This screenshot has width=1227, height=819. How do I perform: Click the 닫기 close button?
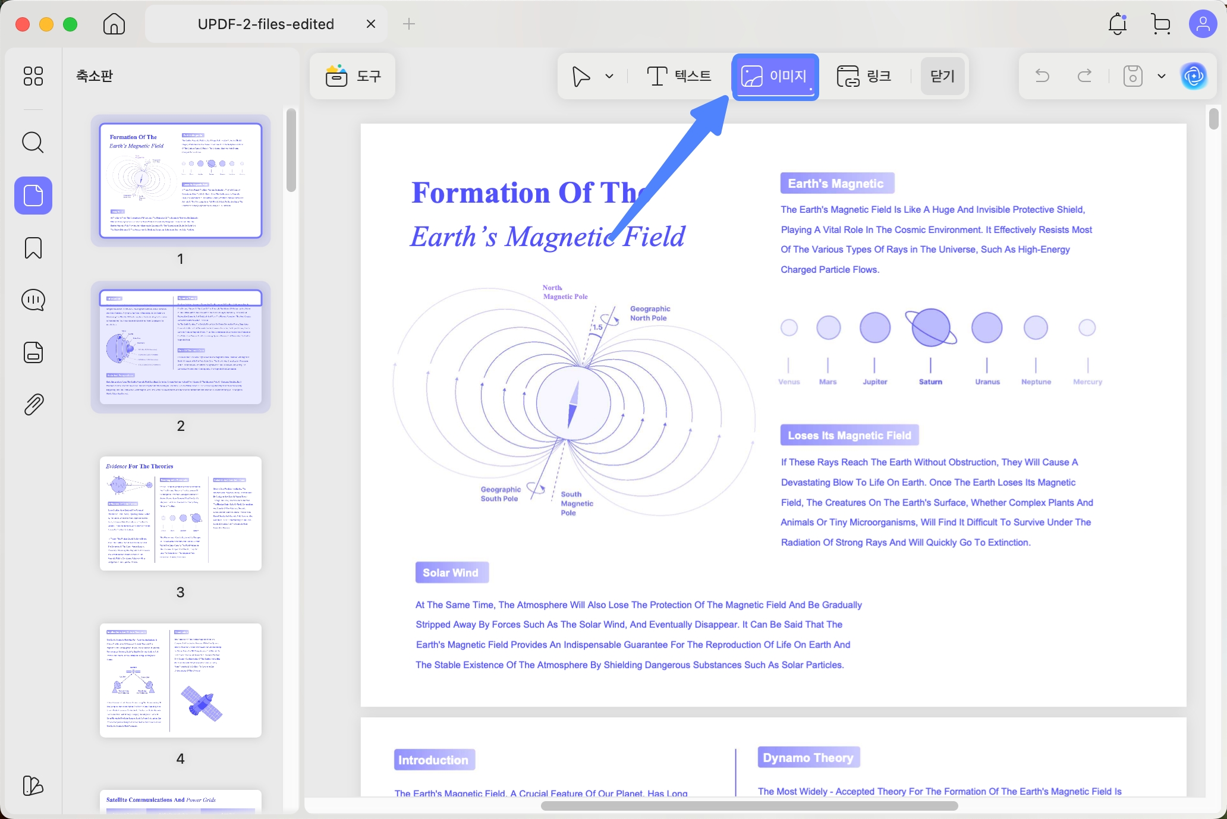[942, 76]
